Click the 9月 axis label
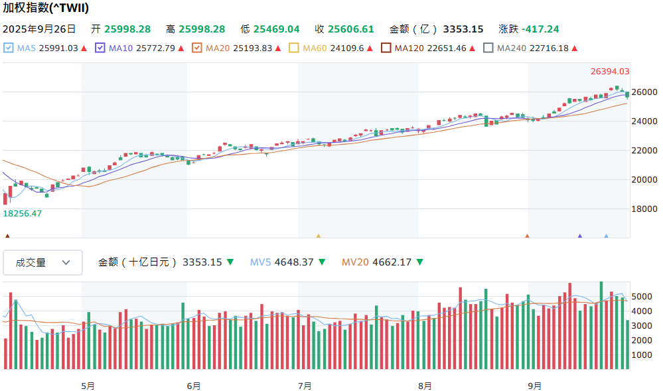663x391 pixels. tap(534, 386)
